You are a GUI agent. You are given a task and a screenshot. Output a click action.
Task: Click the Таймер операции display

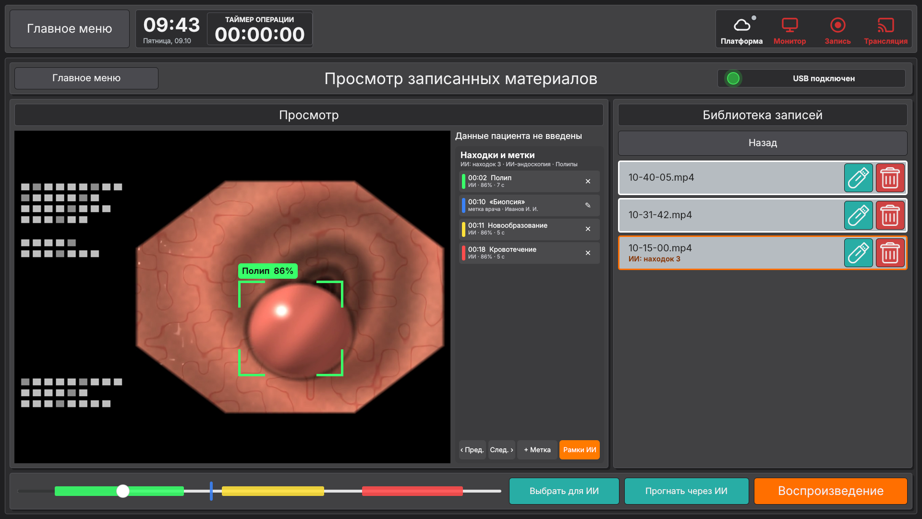click(x=259, y=29)
